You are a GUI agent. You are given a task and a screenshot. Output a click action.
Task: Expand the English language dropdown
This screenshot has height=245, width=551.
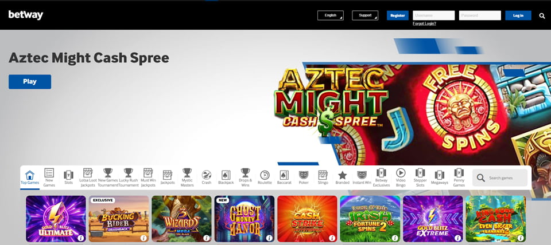(330, 15)
